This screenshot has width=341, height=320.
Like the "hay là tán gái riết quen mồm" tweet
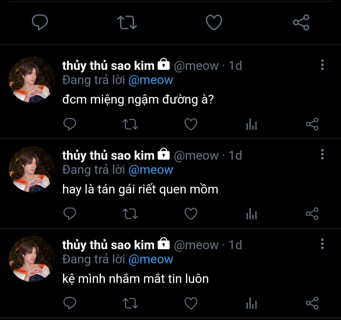click(x=191, y=214)
